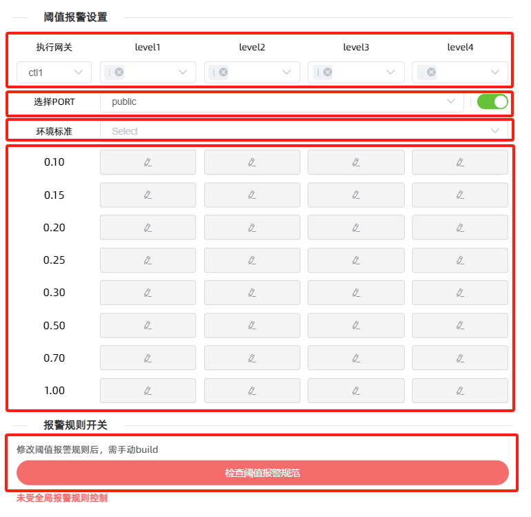Open the 执行网关 ctl1 dropdown

[x=54, y=72]
